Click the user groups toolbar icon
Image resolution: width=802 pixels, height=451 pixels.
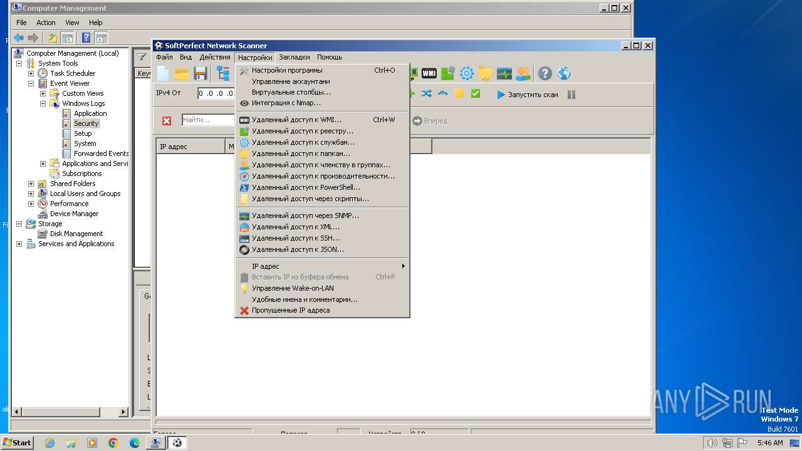[523, 73]
